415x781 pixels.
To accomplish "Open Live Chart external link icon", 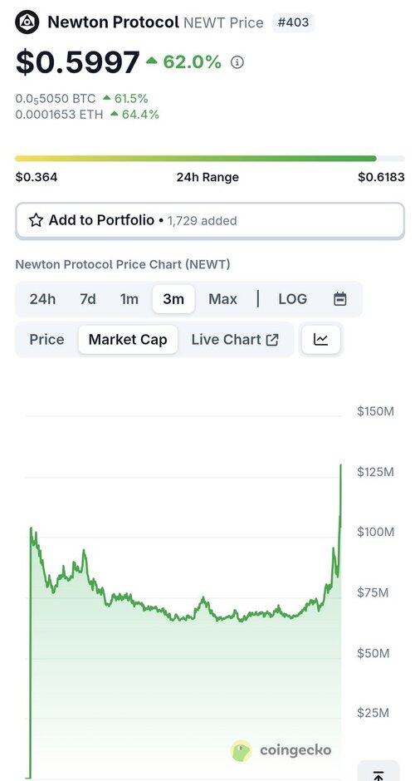I will pyautogui.click(x=272, y=340).
